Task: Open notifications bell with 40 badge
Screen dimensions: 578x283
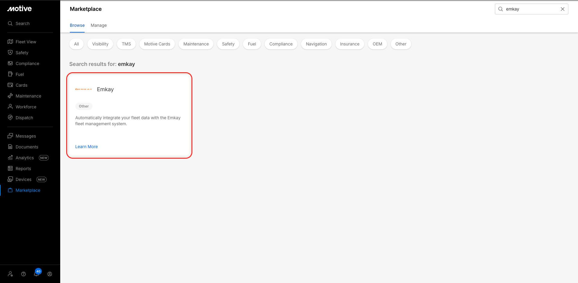Action: point(37,273)
